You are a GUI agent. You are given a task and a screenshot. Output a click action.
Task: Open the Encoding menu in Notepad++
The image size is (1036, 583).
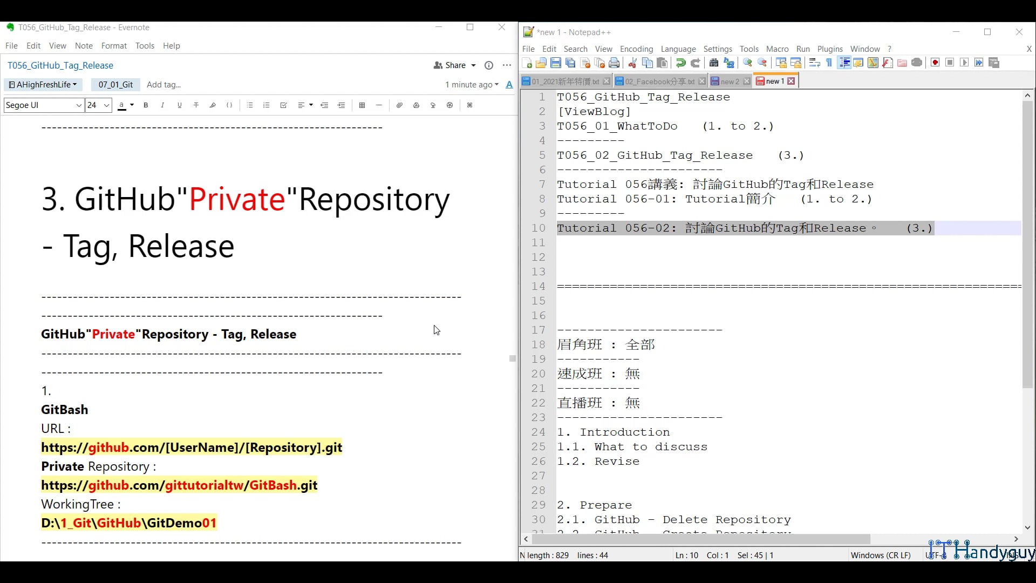click(x=636, y=49)
